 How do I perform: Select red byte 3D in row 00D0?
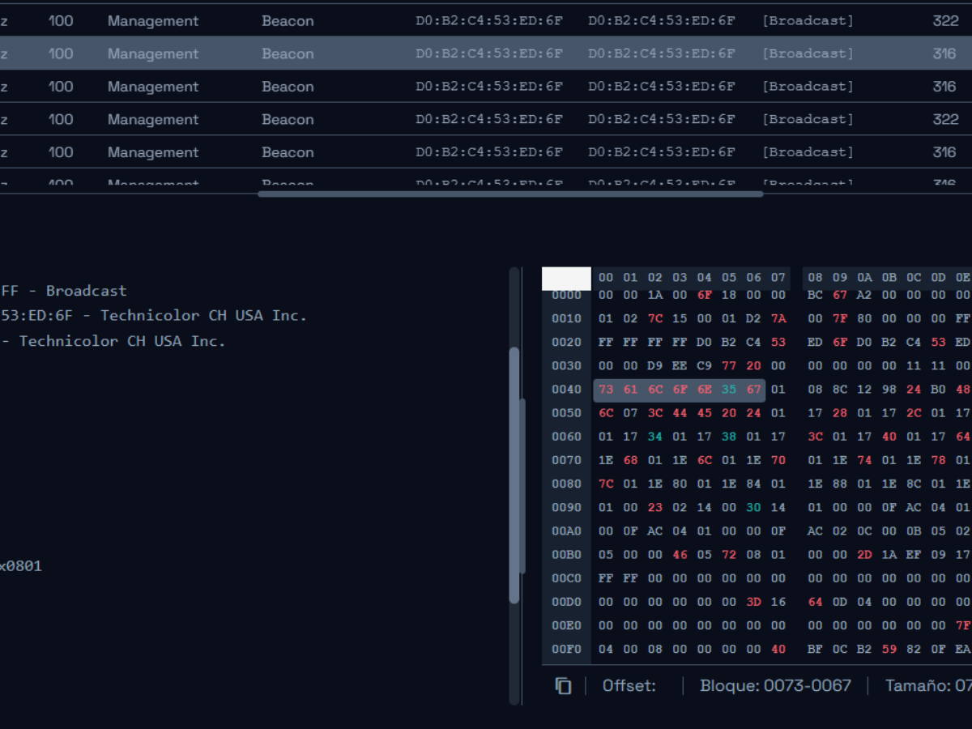point(753,602)
